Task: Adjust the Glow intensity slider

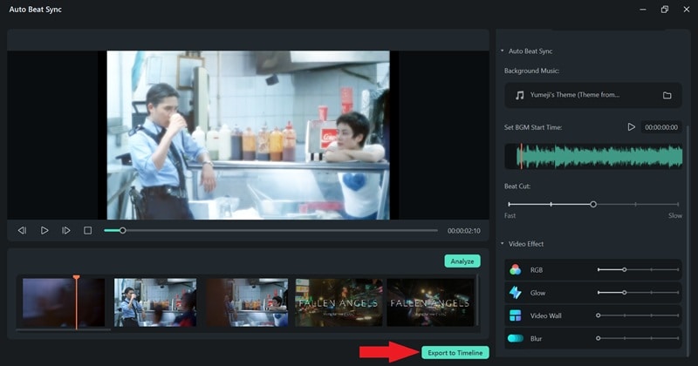Action: [x=638, y=293]
